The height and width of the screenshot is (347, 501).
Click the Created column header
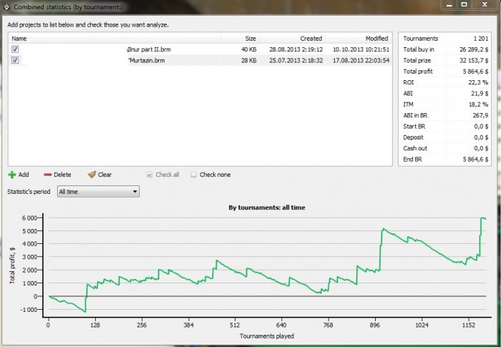[311, 39]
